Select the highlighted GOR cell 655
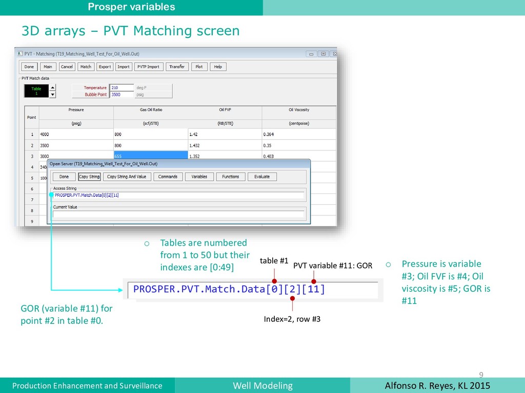 pyautogui.click(x=151, y=156)
